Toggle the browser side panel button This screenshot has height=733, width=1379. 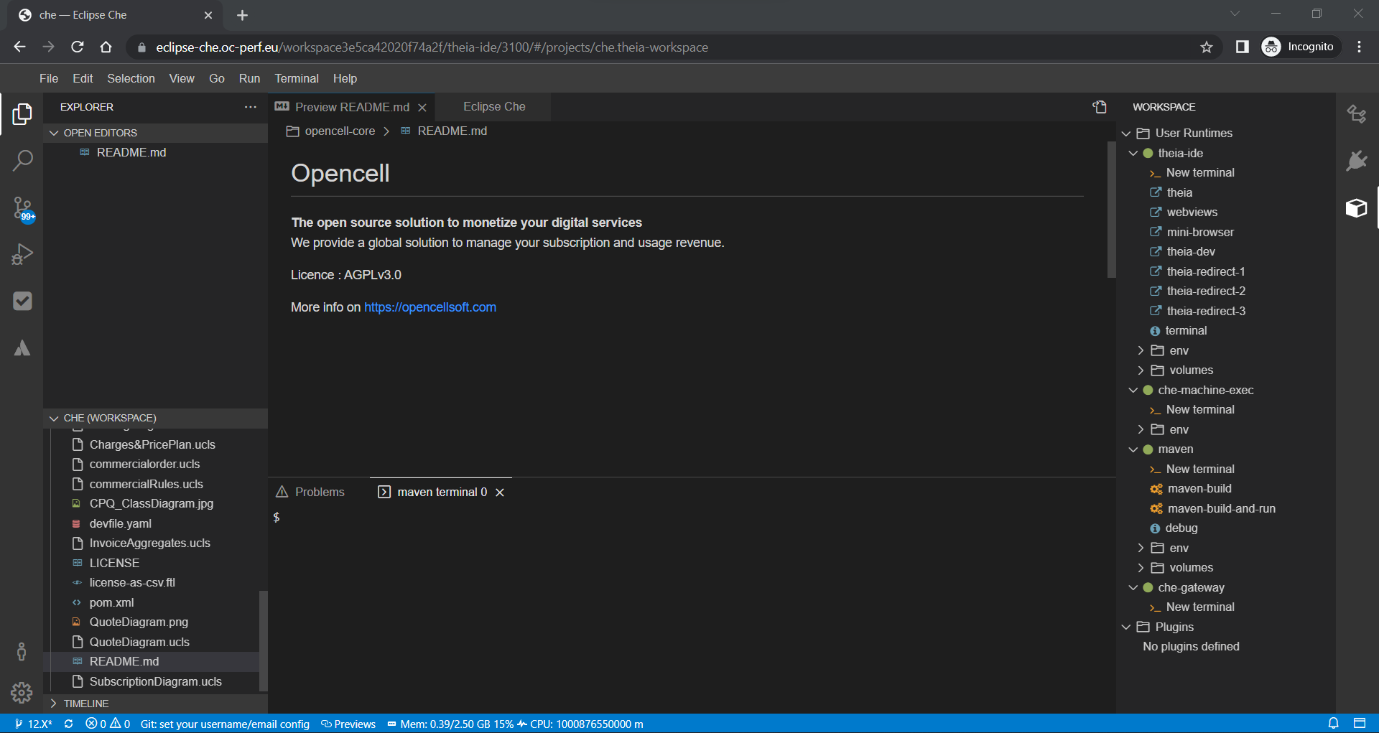tap(1242, 47)
